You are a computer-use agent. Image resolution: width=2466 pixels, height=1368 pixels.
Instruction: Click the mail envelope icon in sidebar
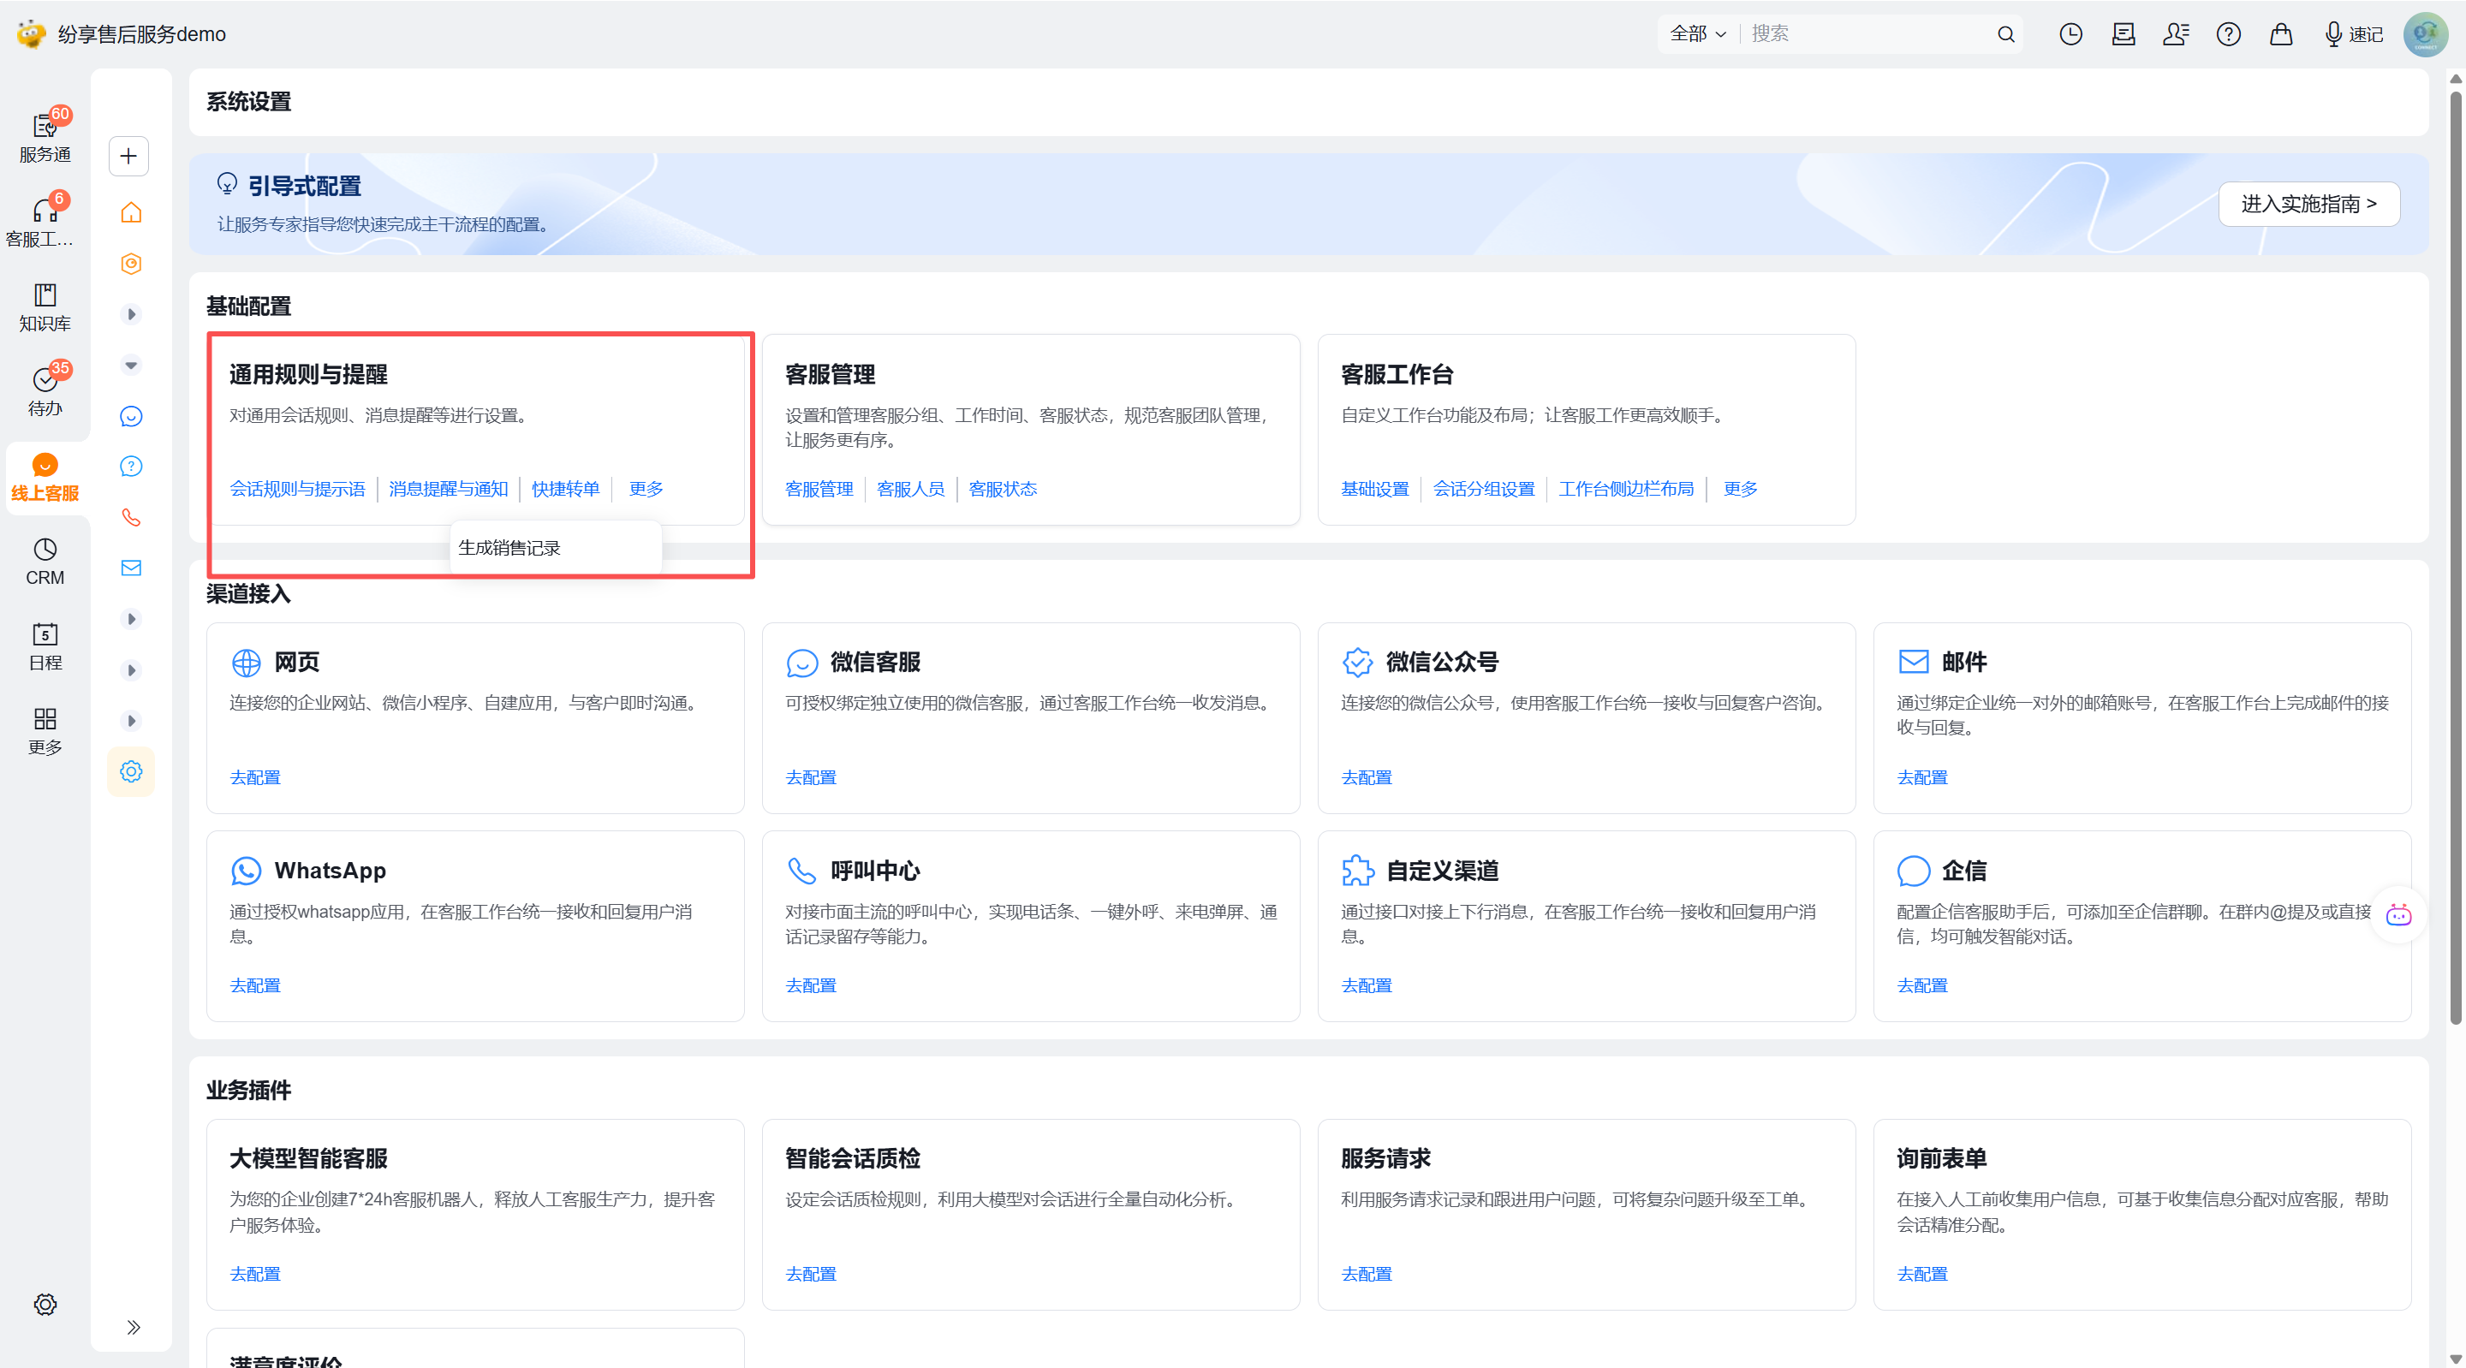pos(131,568)
